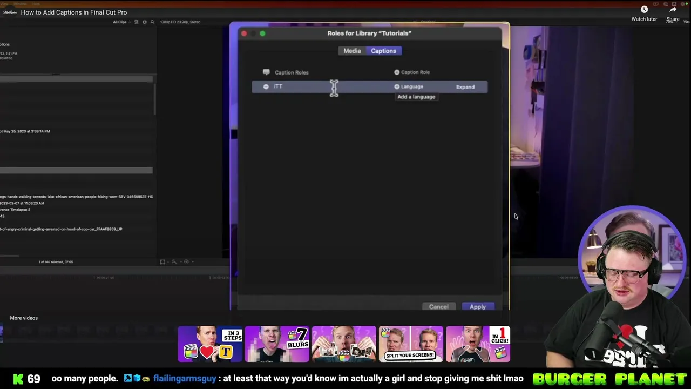Click the Caption Roles heading text
This screenshot has width=691, height=389.
(292, 72)
